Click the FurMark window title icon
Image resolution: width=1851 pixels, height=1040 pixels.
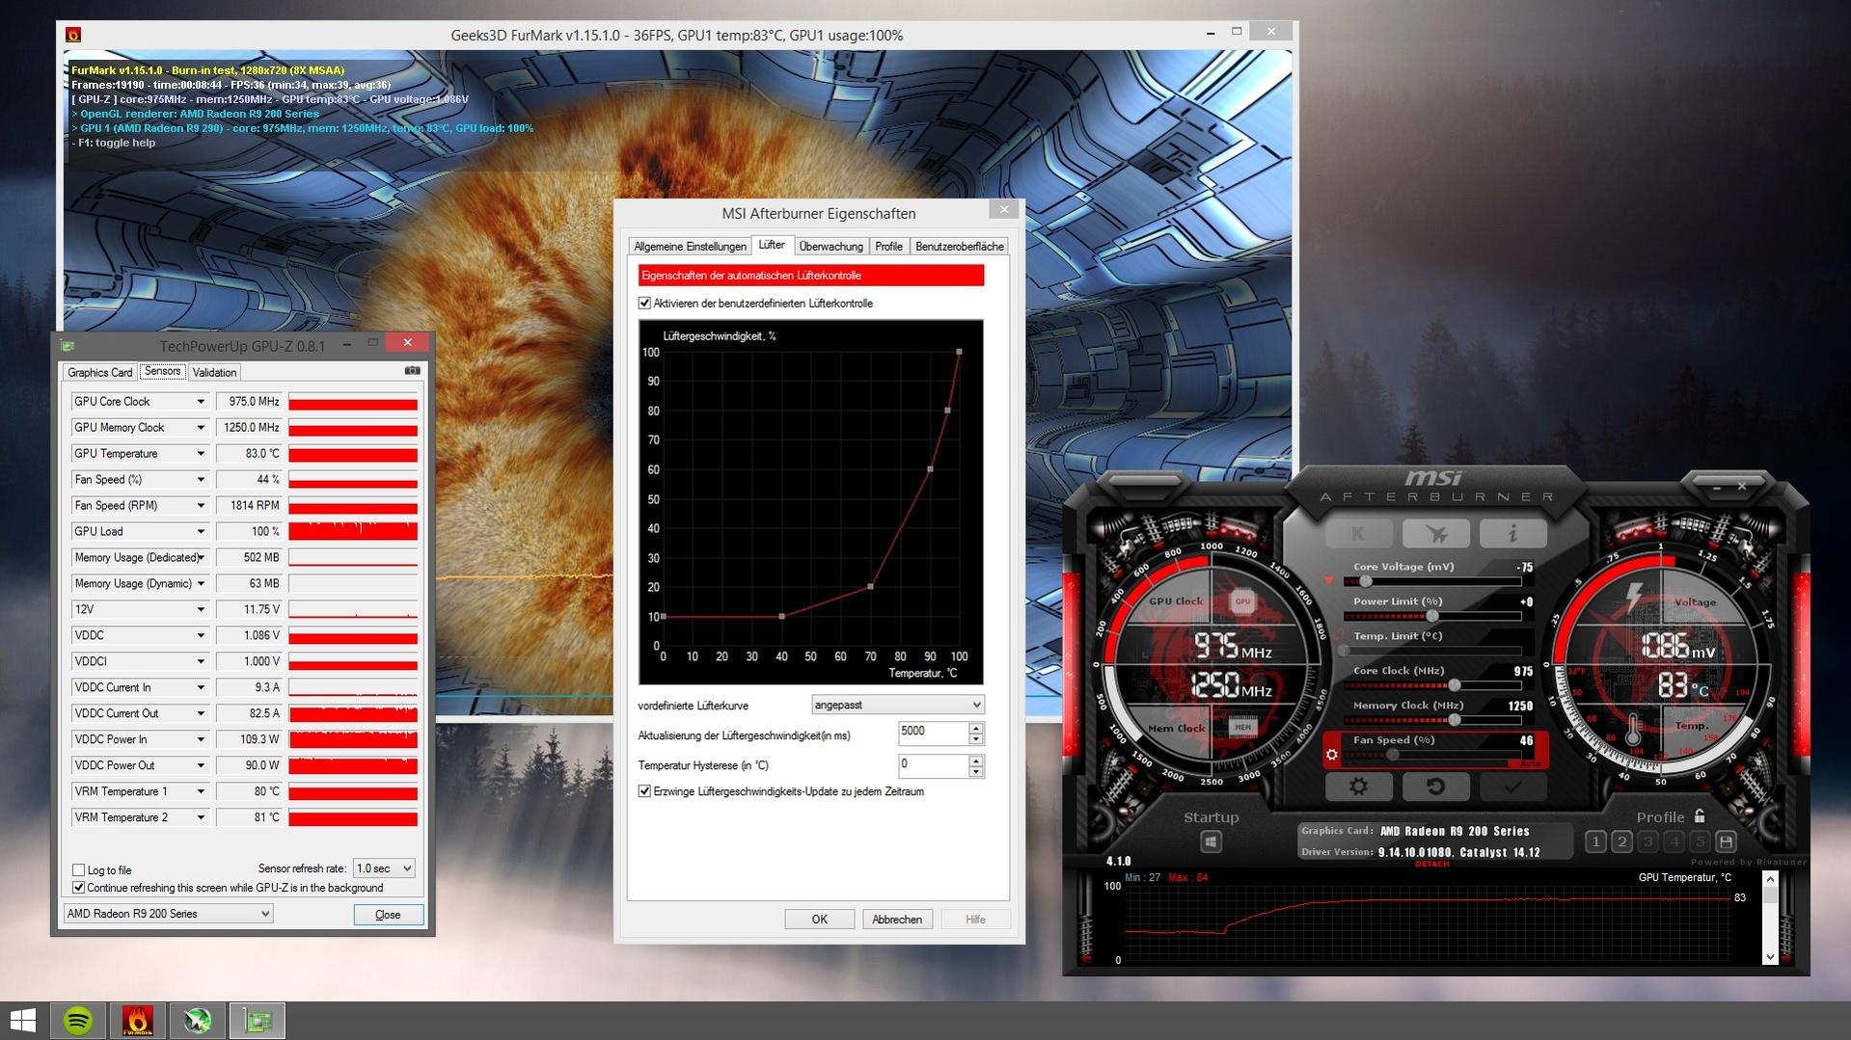point(72,35)
